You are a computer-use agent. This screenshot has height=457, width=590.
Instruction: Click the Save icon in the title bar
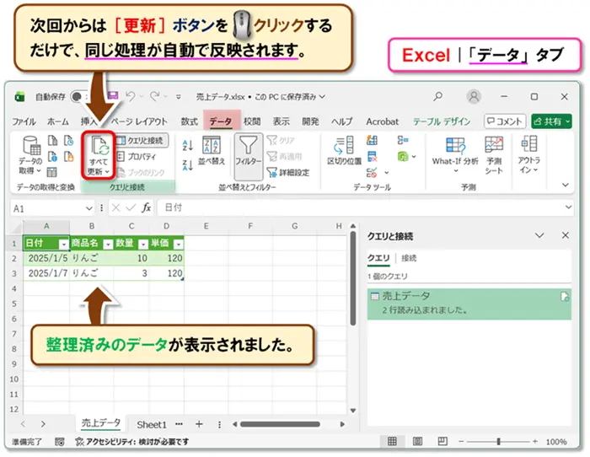click(x=113, y=96)
